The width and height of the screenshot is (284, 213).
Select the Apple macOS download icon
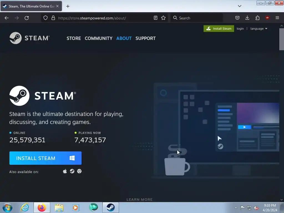65,171
